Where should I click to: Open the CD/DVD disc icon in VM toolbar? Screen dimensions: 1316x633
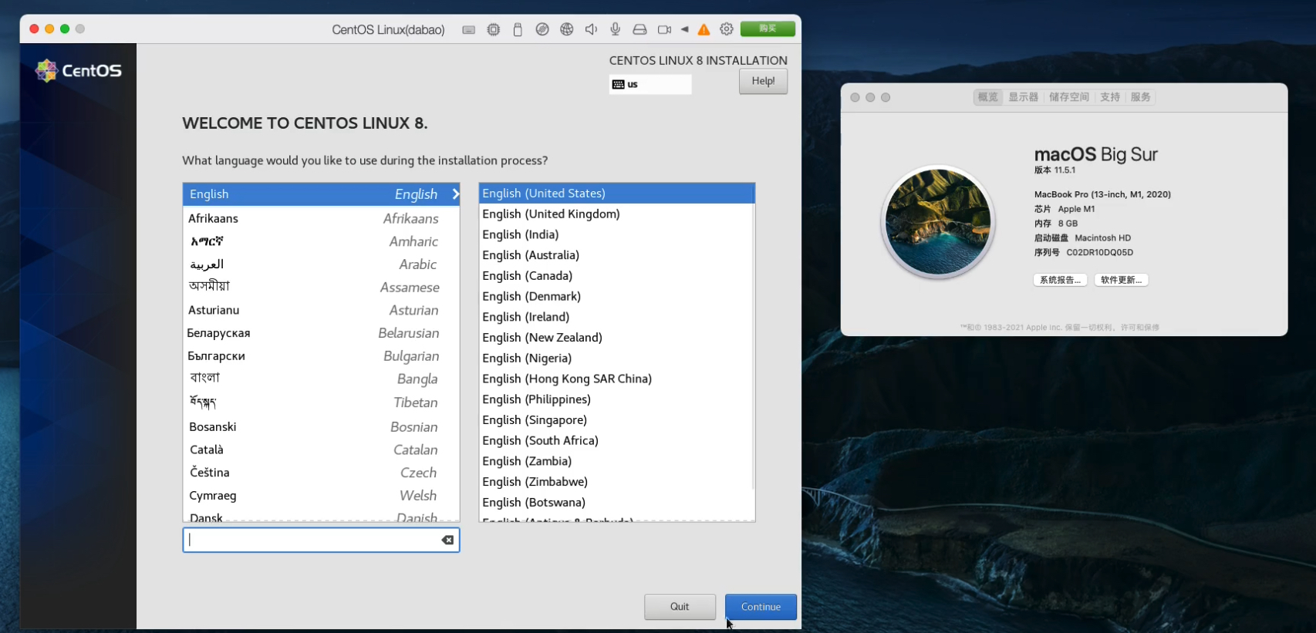(542, 29)
